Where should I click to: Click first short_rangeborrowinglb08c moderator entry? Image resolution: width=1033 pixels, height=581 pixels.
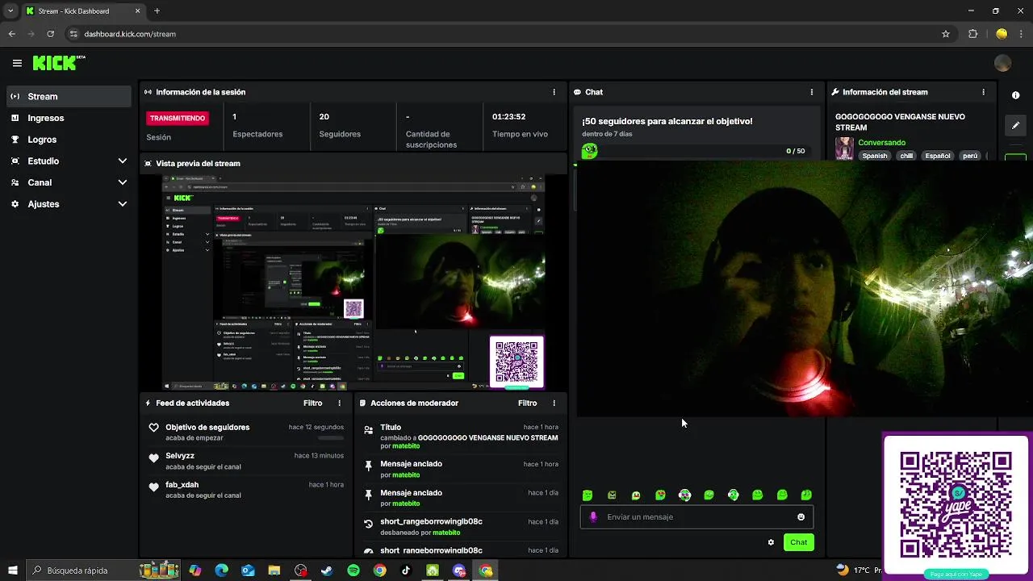pyautogui.click(x=431, y=521)
